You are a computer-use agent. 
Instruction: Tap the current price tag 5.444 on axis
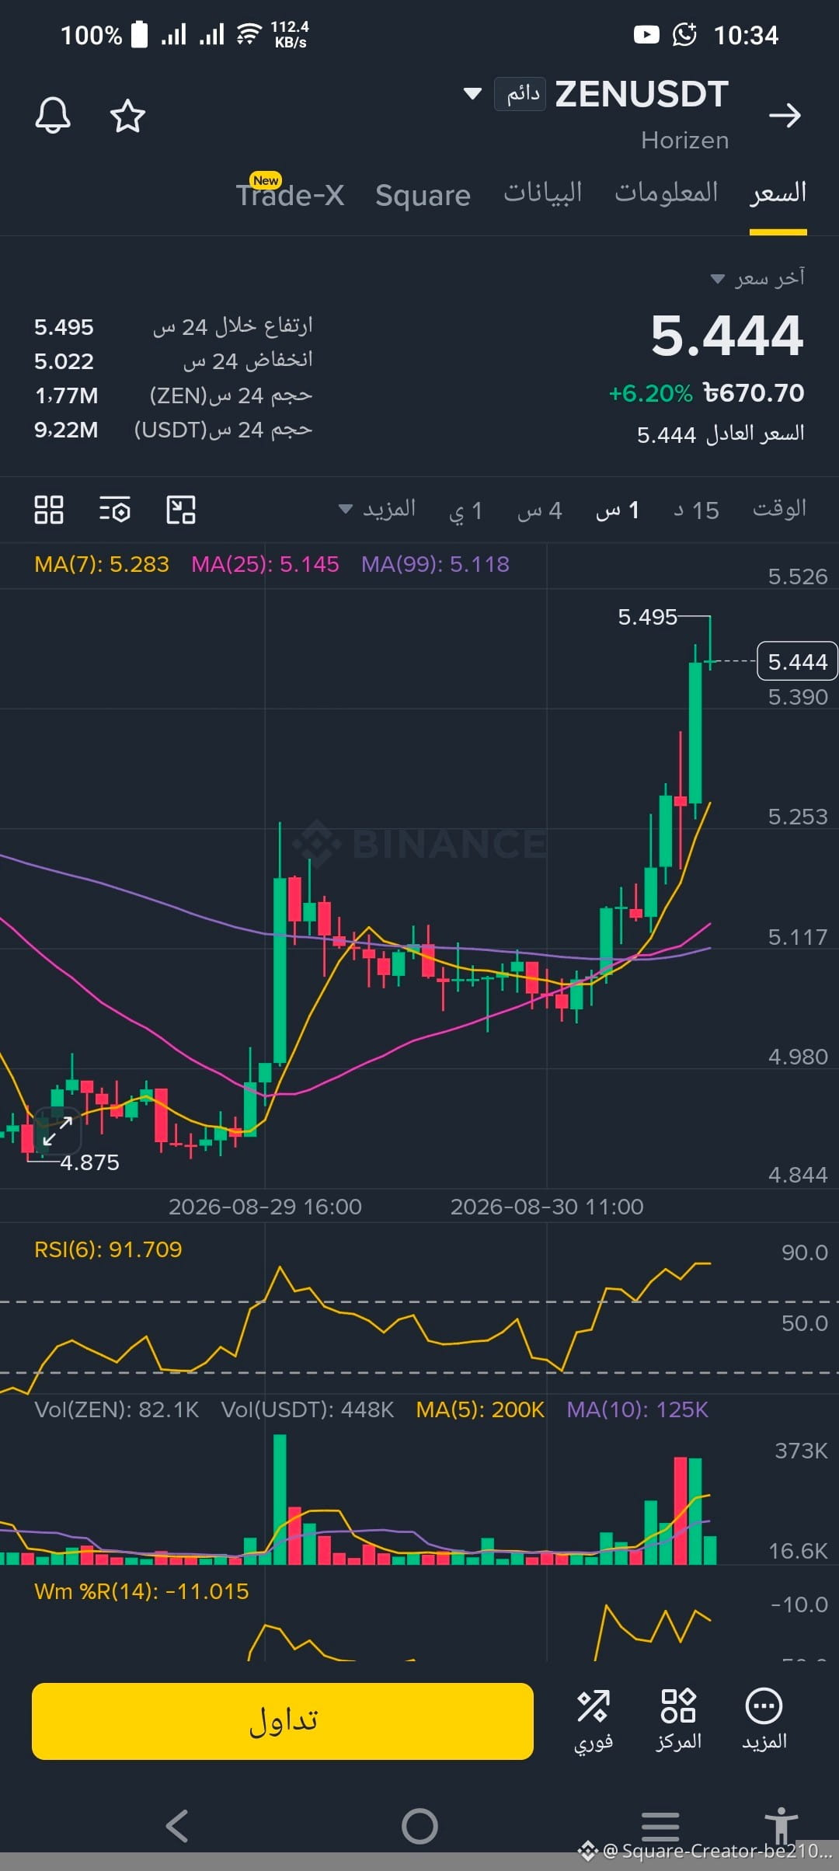coord(797,661)
